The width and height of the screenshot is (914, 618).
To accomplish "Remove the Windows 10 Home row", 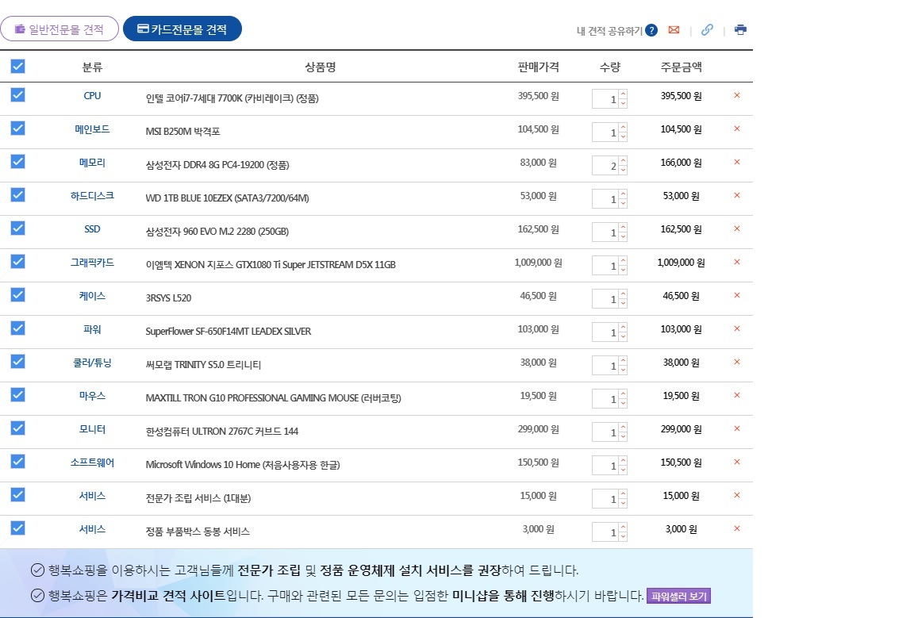I will [x=737, y=461].
